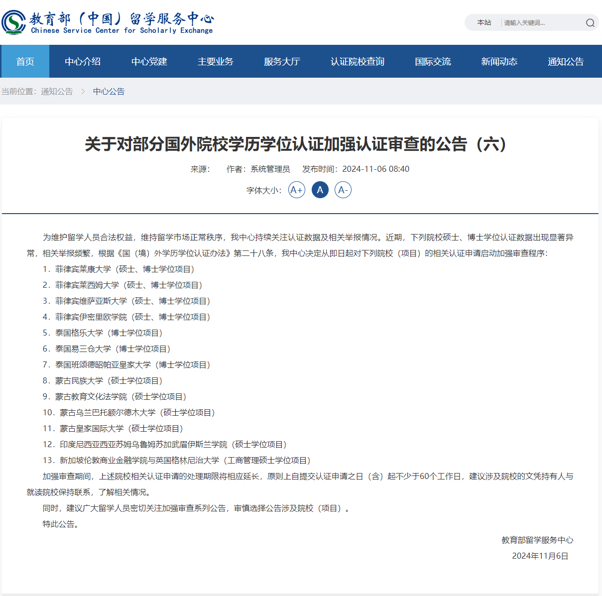This screenshot has height=596, width=602.
Task: Open 中心党建 navigation item
Action: tap(149, 61)
